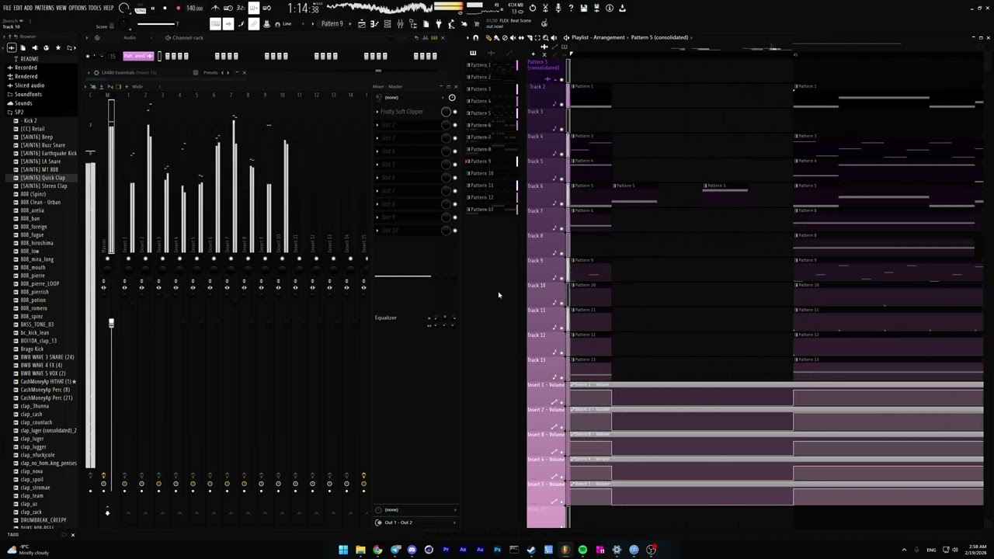Select the [SAINT6] Quick Clap sample

click(x=43, y=178)
